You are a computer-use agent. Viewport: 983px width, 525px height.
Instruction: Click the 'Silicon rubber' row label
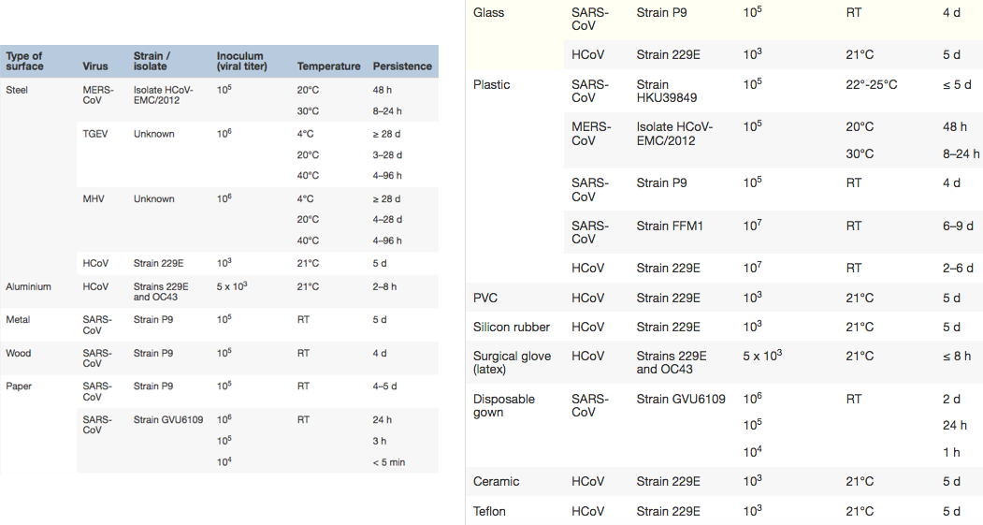pos(511,327)
